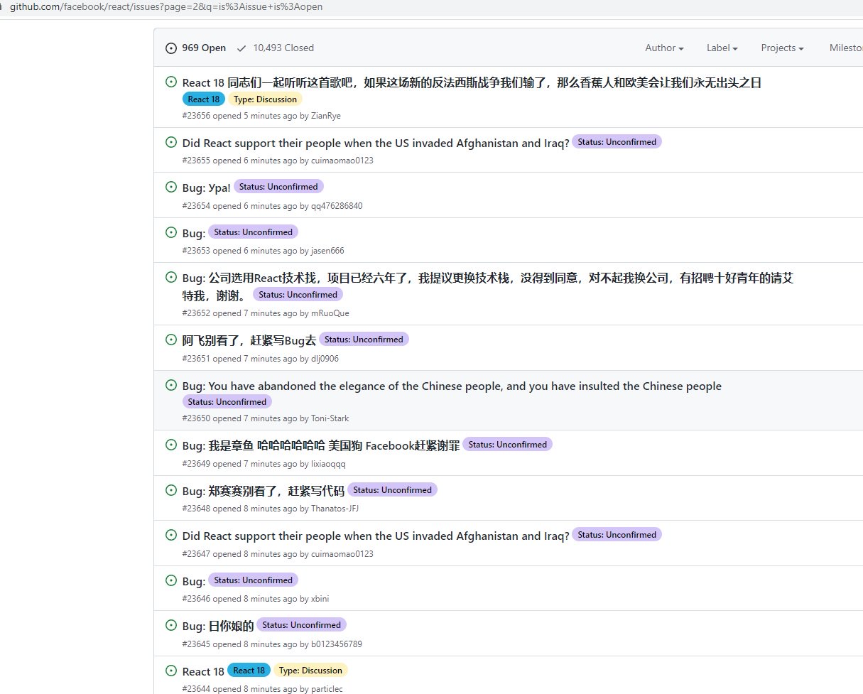Click the open-issue icon beside issue #23656
The width and height of the screenshot is (863, 694).
pos(171,82)
